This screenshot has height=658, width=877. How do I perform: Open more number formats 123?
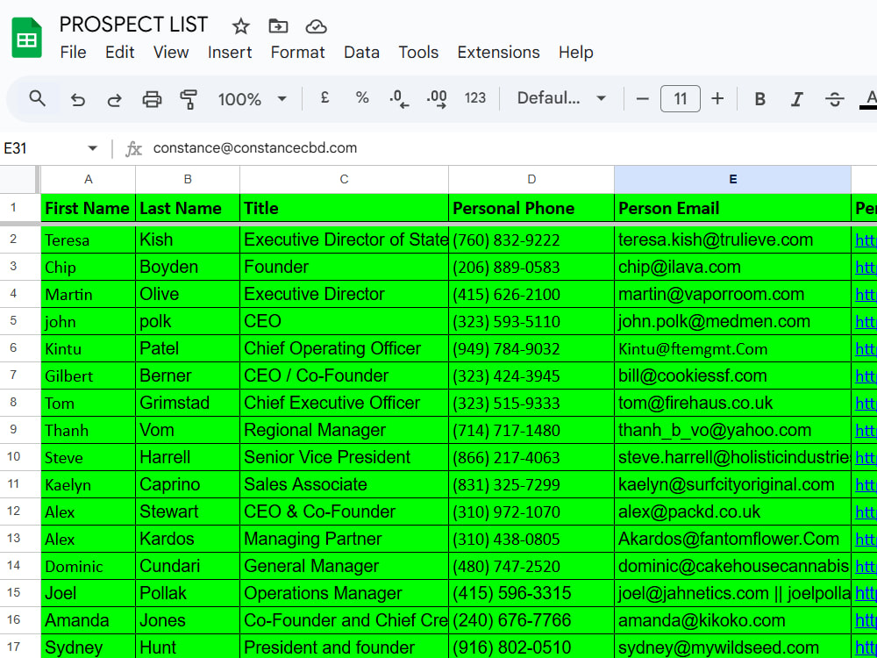tap(474, 98)
